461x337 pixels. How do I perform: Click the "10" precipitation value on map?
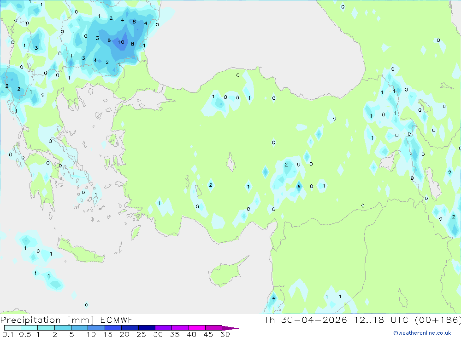(121, 42)
